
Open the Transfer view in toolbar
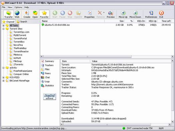[x=8, y=14]
